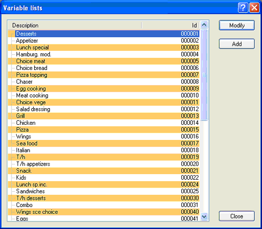Viewport: 262px width, 229px height.
Task: Click the scroll down arrow icon
Action: (x=204, y=216)
